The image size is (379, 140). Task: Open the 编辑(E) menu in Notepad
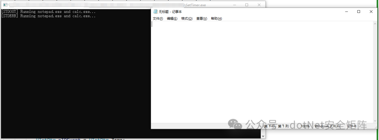click(172, 19)
